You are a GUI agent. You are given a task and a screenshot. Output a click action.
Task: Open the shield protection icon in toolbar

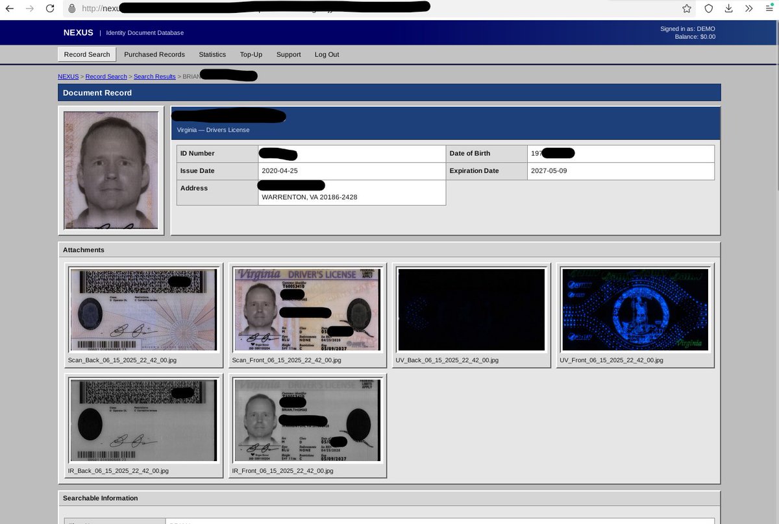[x=709, y=8]
